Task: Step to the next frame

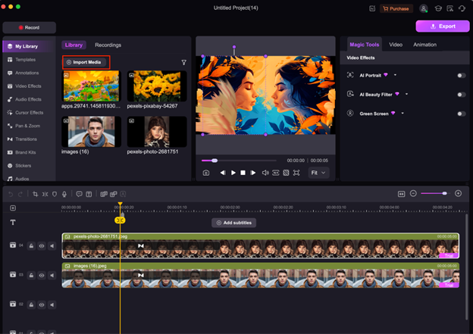Action: pos(253,173)
